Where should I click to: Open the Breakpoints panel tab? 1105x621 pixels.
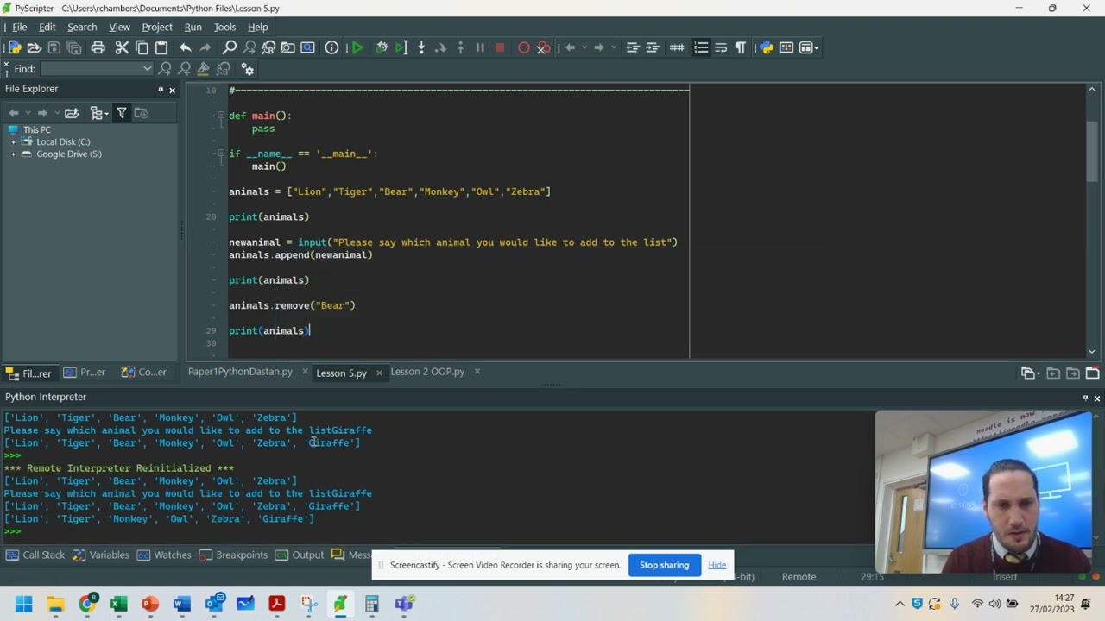233,555
